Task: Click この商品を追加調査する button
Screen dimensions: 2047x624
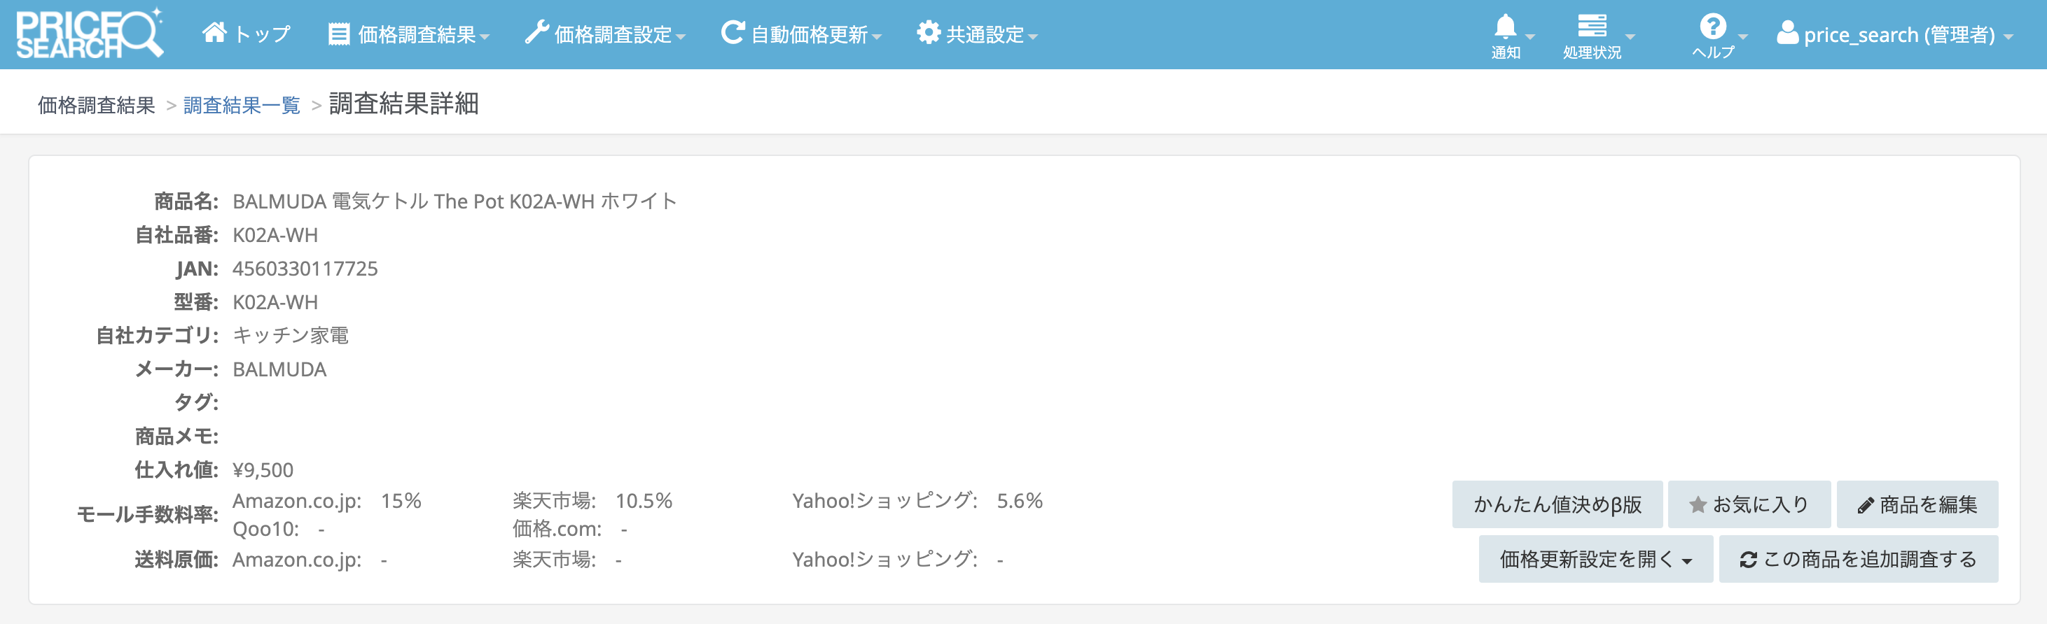Action: 1858,560
